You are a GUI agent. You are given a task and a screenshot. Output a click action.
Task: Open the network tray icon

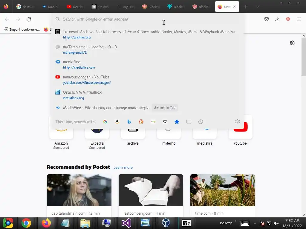coord(269,223)
